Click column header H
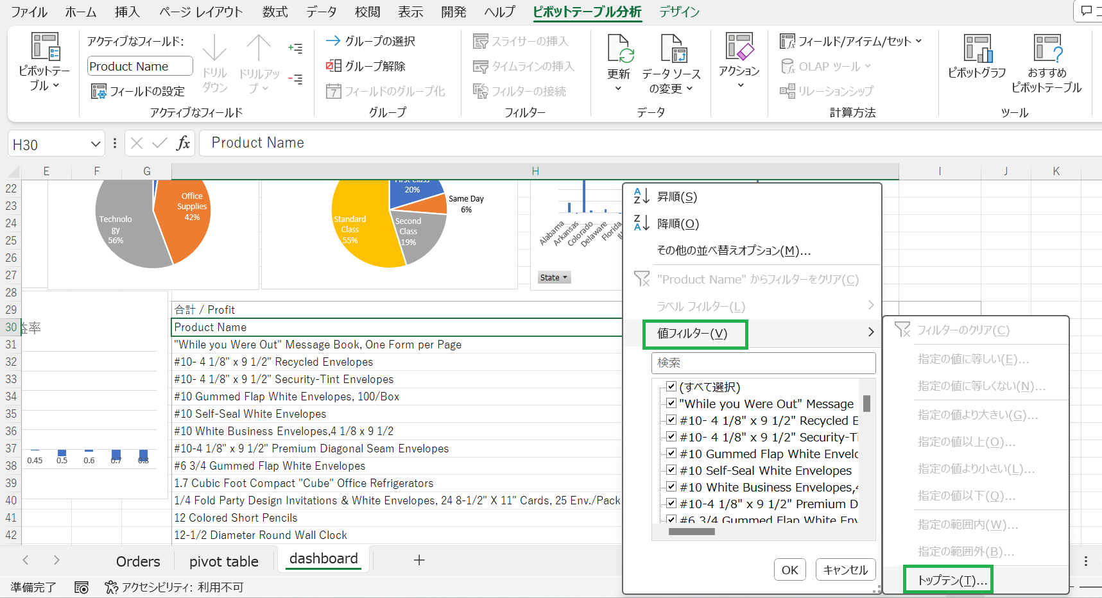 click(535, 171)
